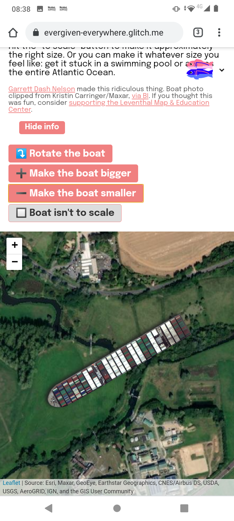Zoom out the map with minus
234x521 pixels.
(x=14, y=262)
